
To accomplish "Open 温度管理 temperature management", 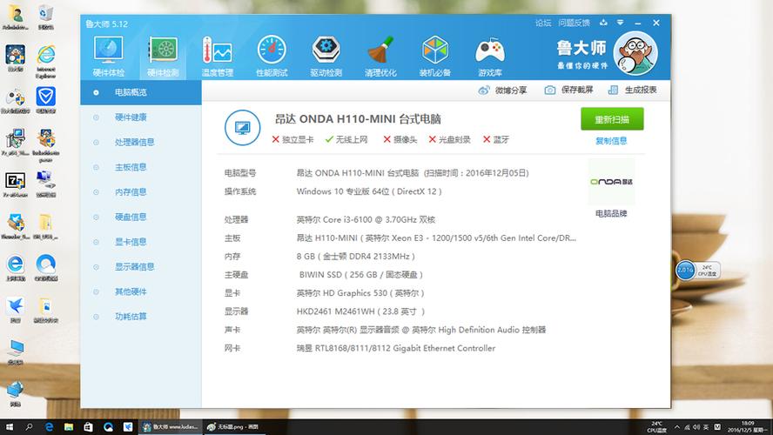I will [218, 57].
